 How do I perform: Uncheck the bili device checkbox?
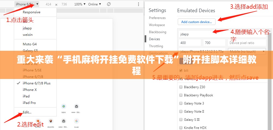[x=181, y=71]
